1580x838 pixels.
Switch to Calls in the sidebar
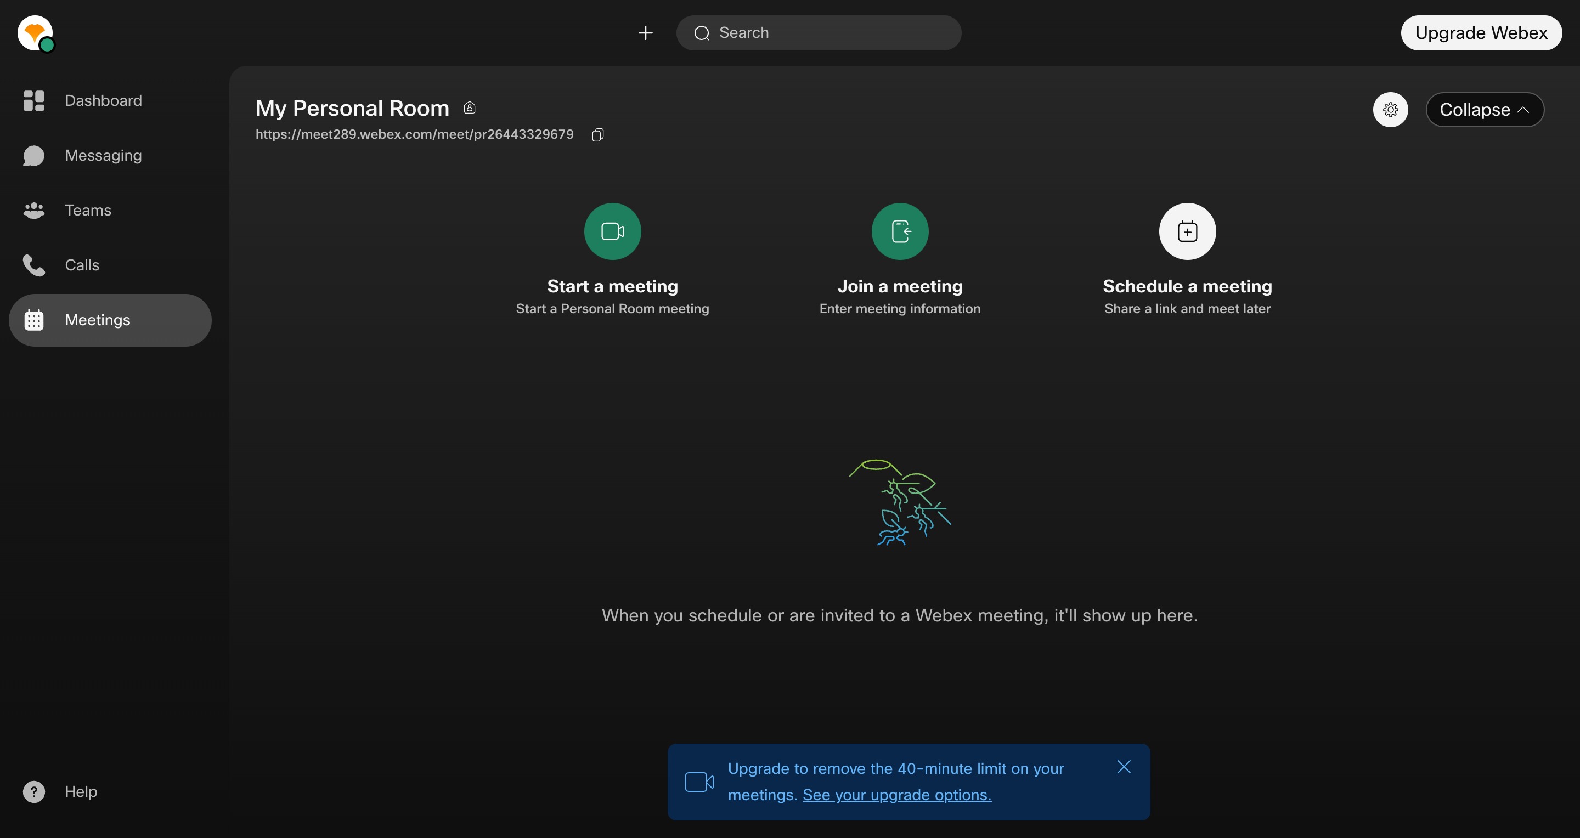pos(110,265)
